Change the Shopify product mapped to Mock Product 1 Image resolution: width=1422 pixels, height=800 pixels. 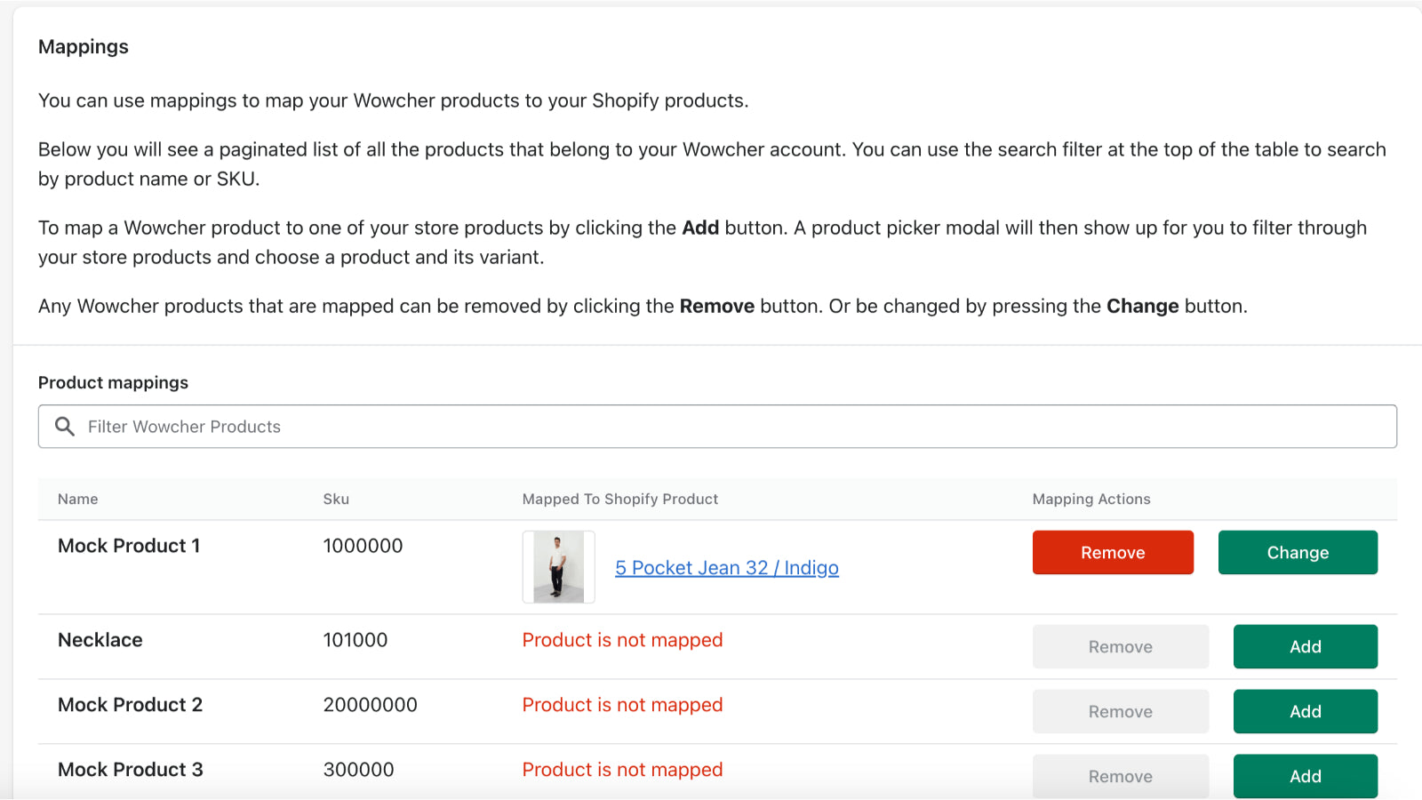1298,552
